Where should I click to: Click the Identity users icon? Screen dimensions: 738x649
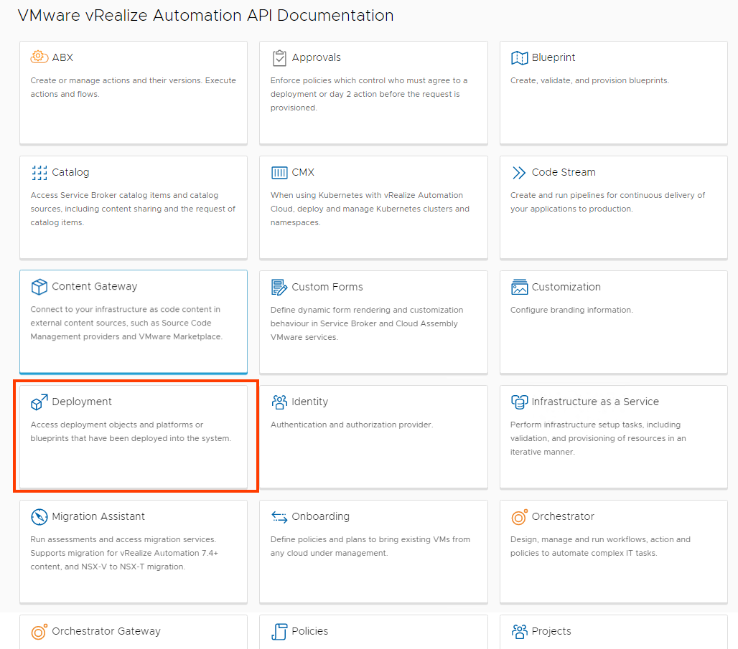tap(279, 402)
